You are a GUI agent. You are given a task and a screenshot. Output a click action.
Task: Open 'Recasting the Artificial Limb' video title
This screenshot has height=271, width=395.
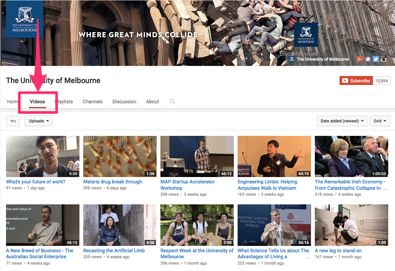(114, 251)
